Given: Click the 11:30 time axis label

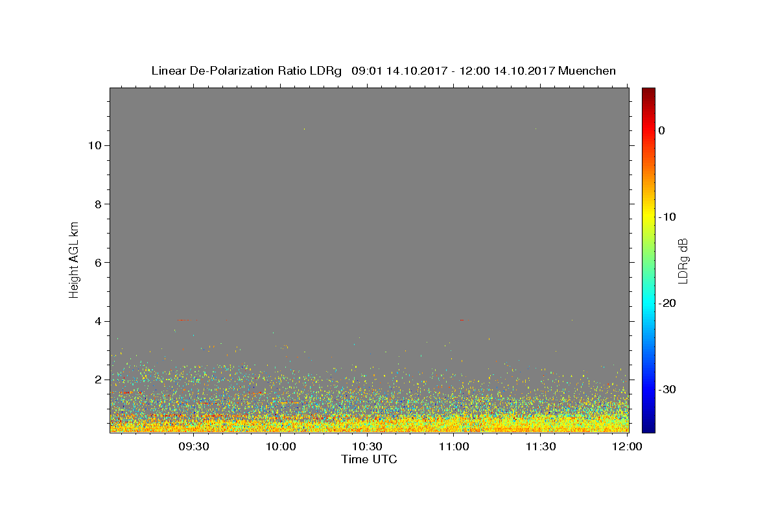Looking at the screenshot, I should (541, 447).
